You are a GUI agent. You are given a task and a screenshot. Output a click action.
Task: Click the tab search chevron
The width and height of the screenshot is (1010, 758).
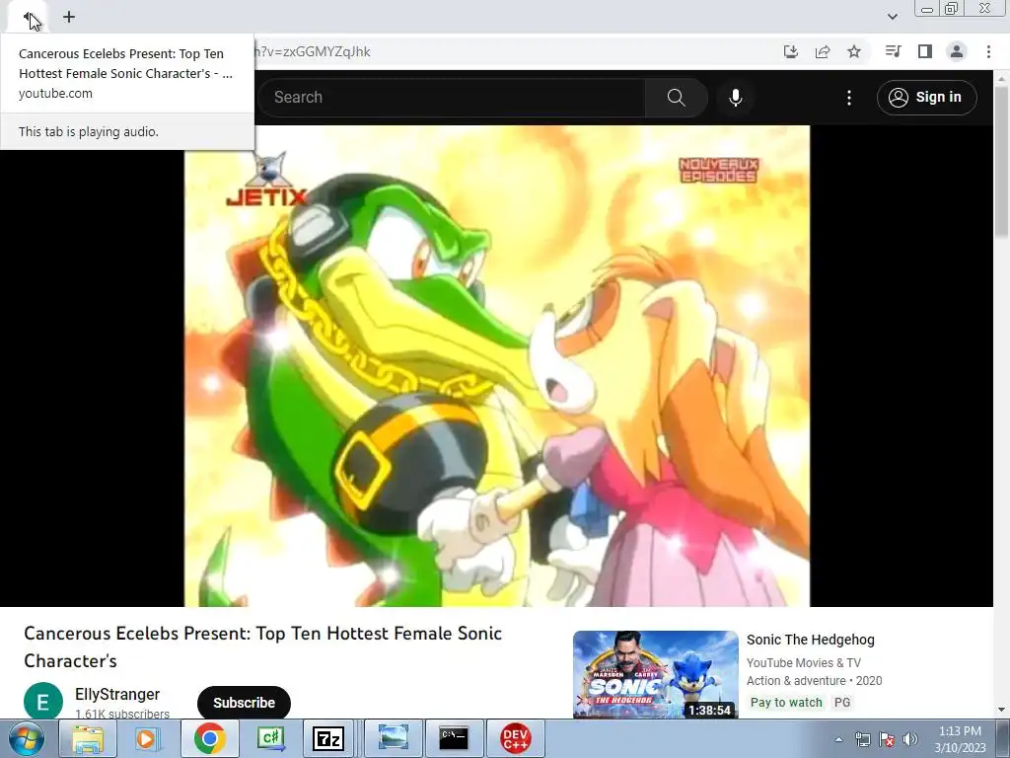click(x=892, y=17)
